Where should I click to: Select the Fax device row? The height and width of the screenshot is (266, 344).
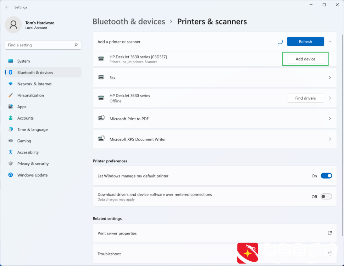[215, 77]
